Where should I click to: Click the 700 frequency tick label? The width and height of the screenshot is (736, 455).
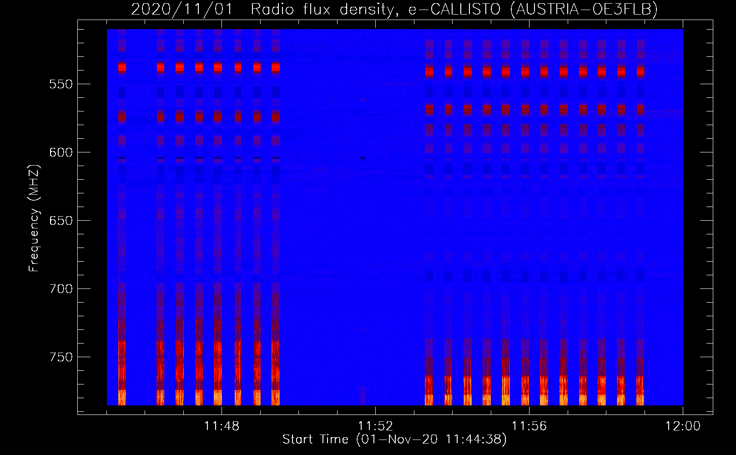(61, 289)
